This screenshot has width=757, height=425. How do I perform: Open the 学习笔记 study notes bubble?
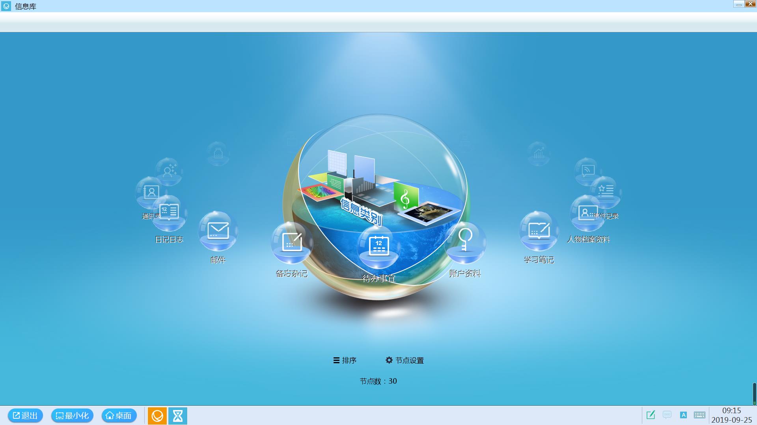[x=539, y=231]
